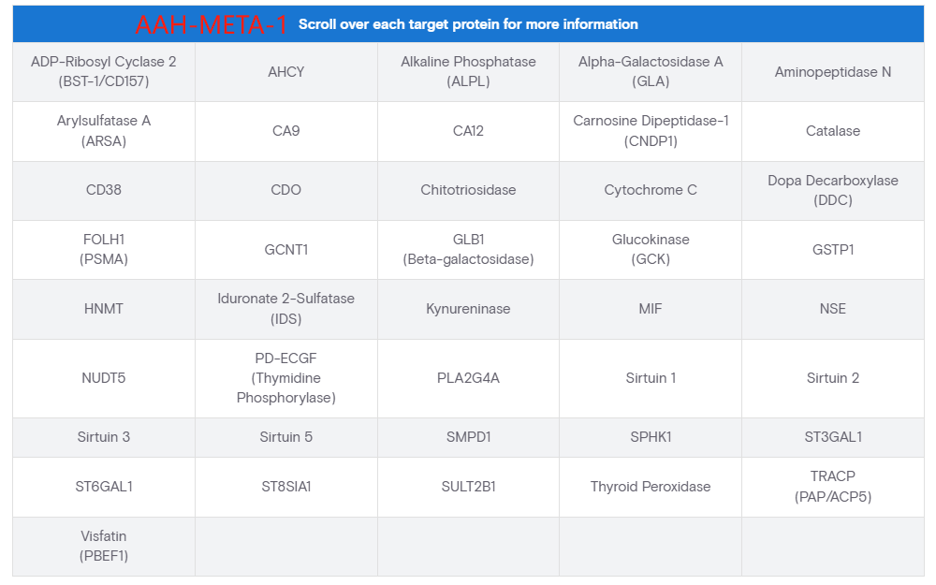Select PD-ECGF (Thymidine Phosphorylase) cell

[285, 378]
